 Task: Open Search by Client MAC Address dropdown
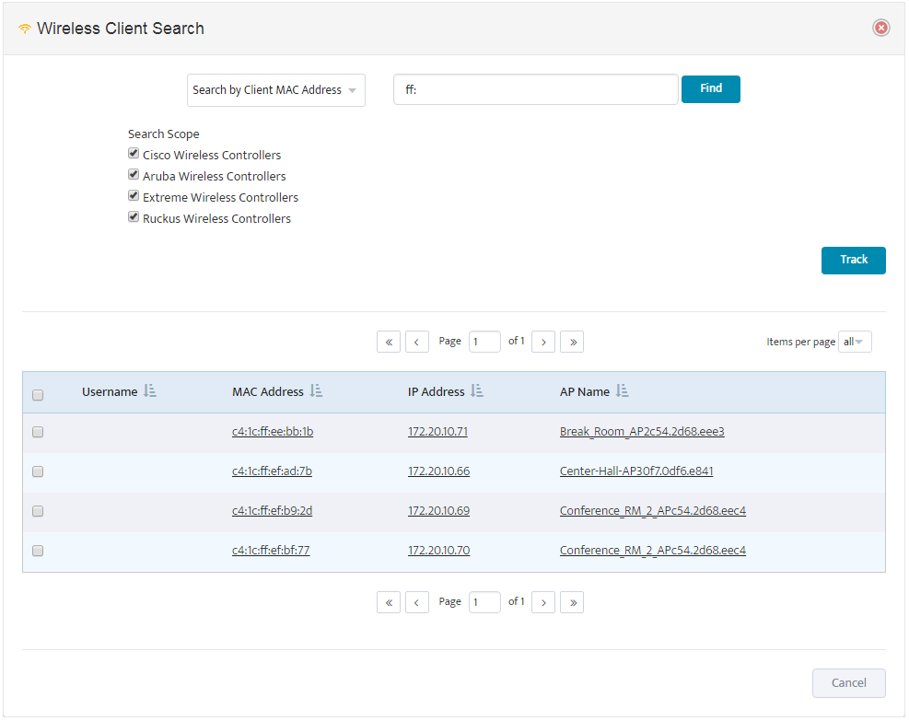[x=276, y=90]
